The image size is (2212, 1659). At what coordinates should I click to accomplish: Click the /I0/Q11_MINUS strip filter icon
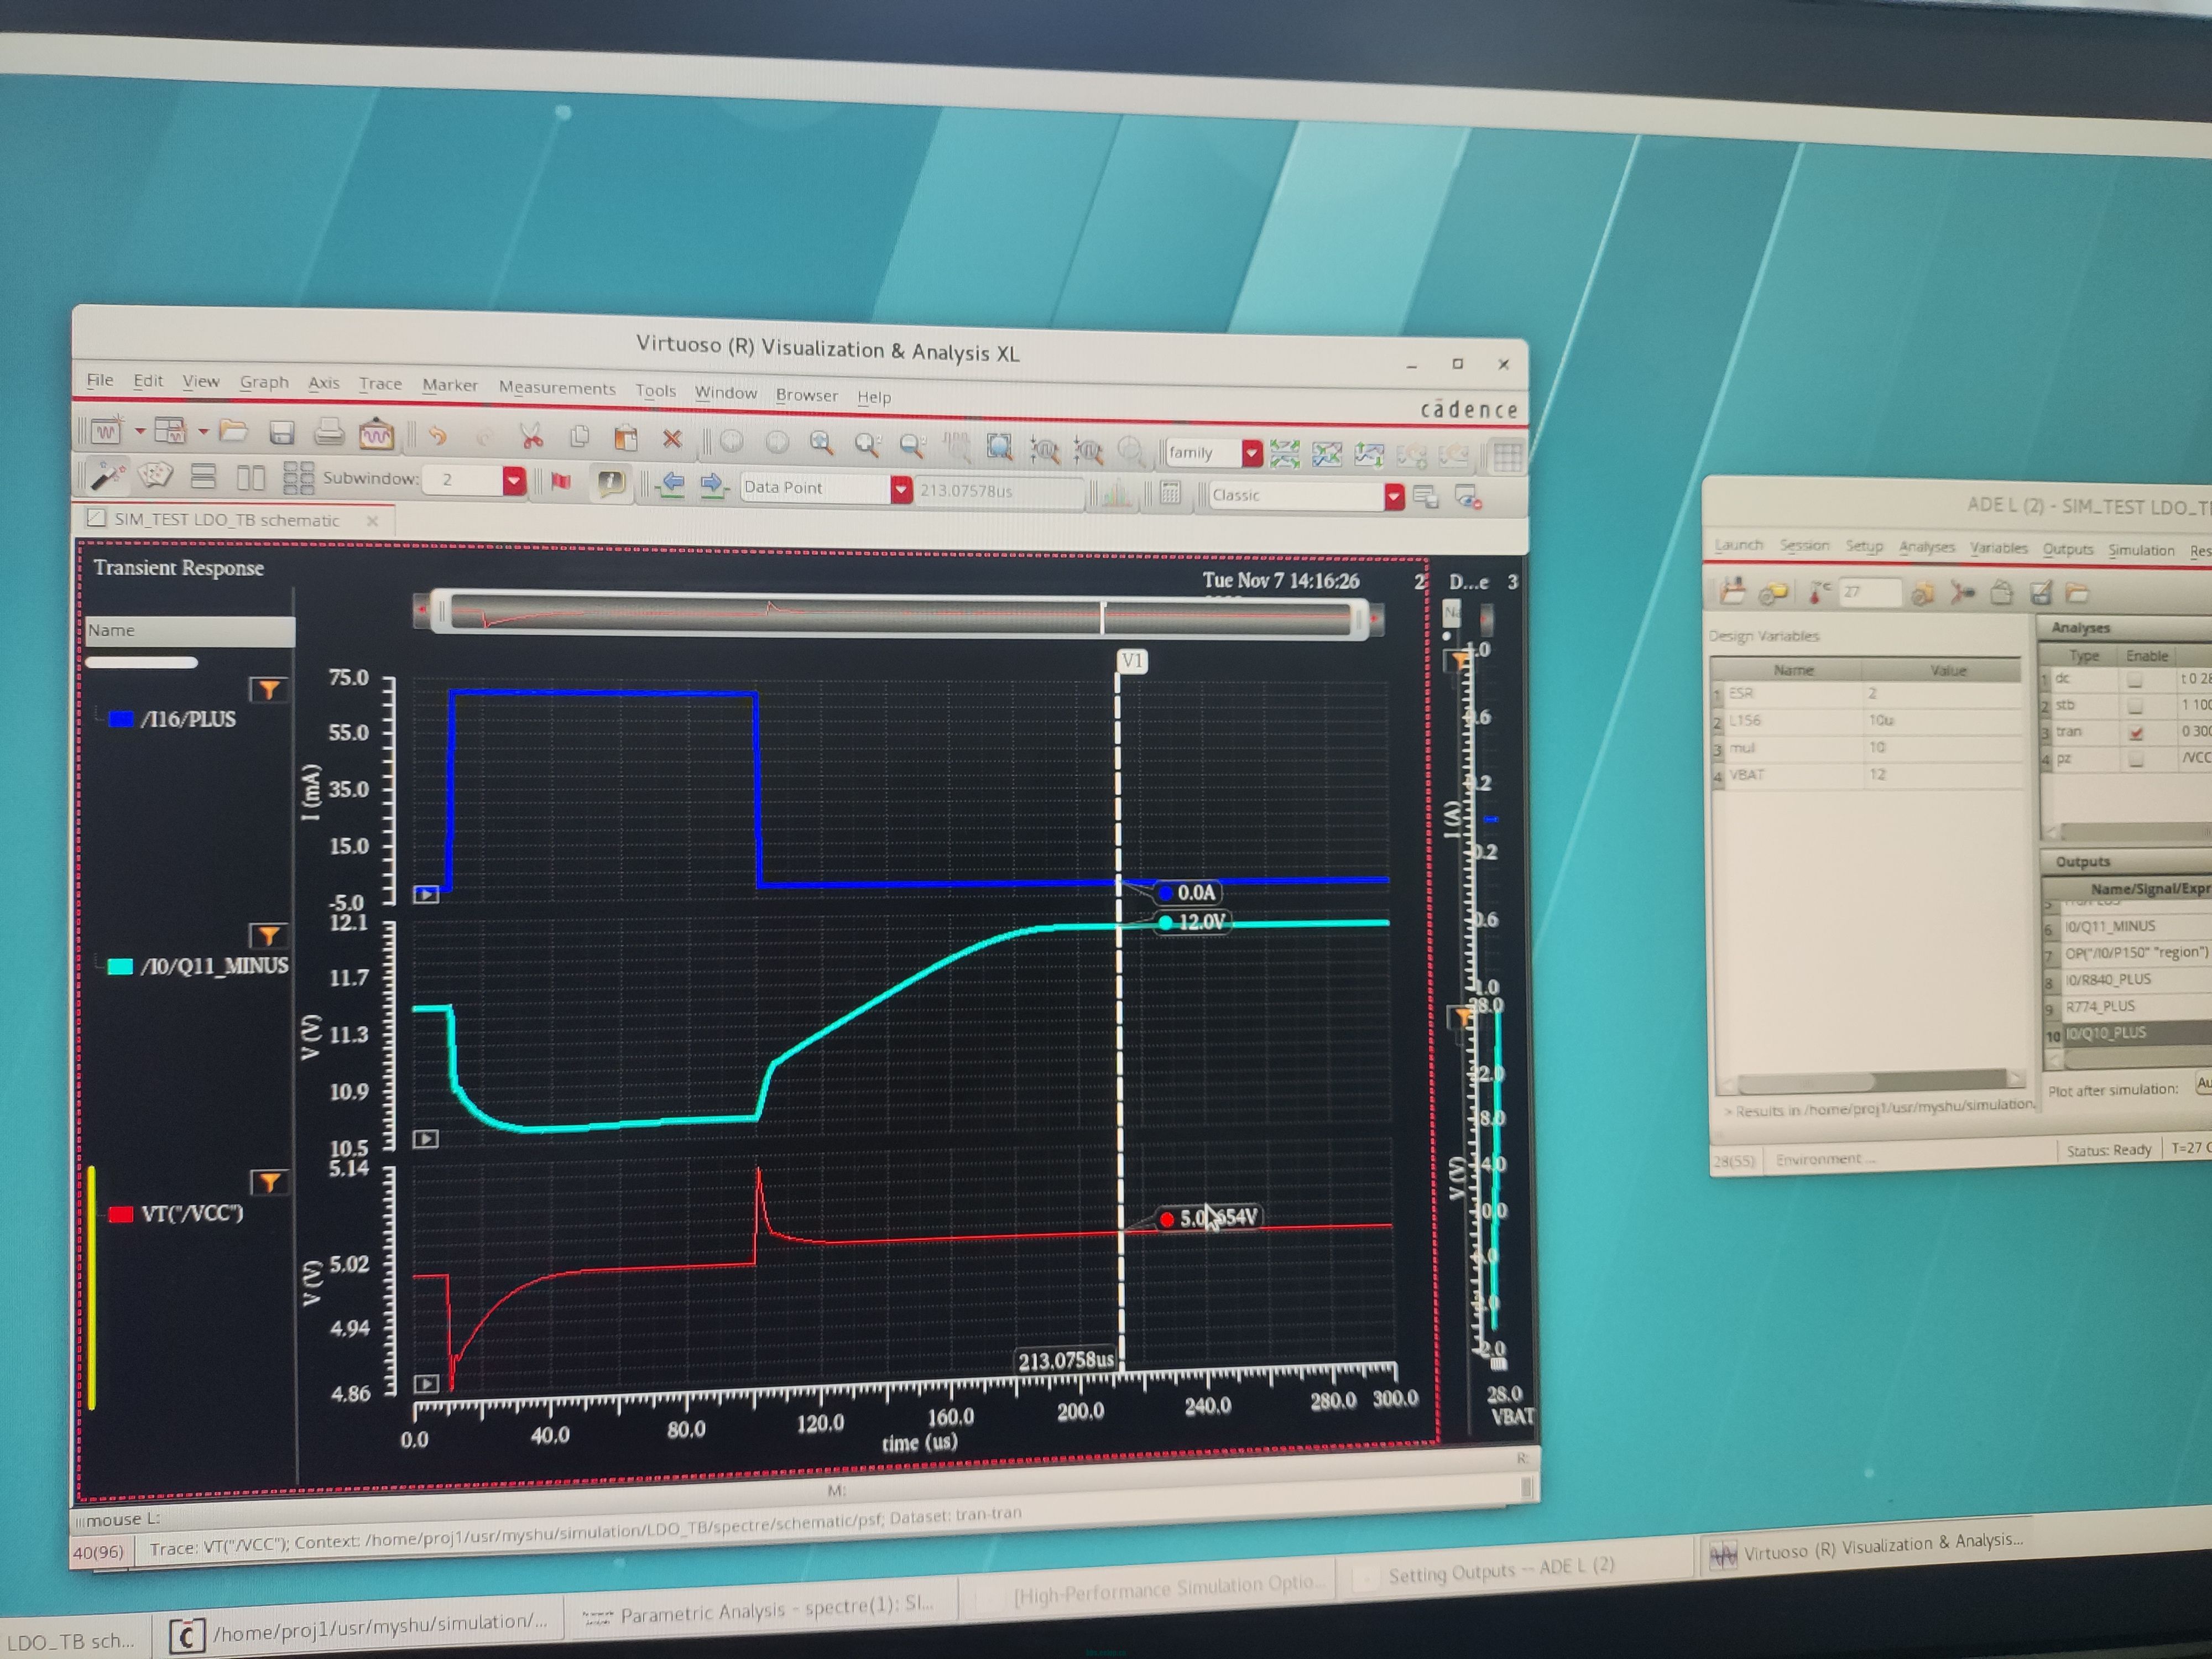pyautogui.click(x=268, y=936)
